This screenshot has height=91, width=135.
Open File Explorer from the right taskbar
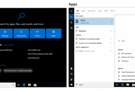[x=128, y=85]
